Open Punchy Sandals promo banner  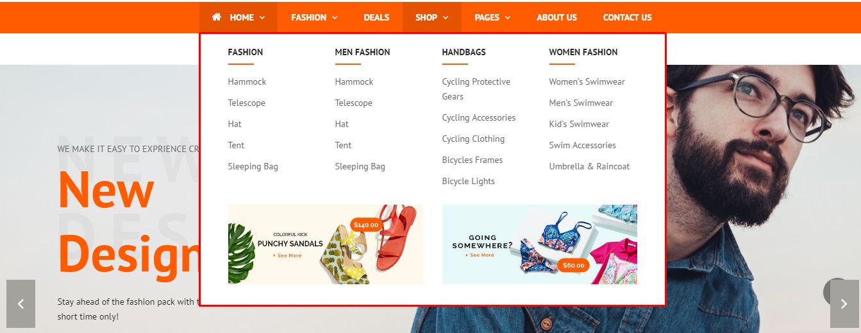326,244
